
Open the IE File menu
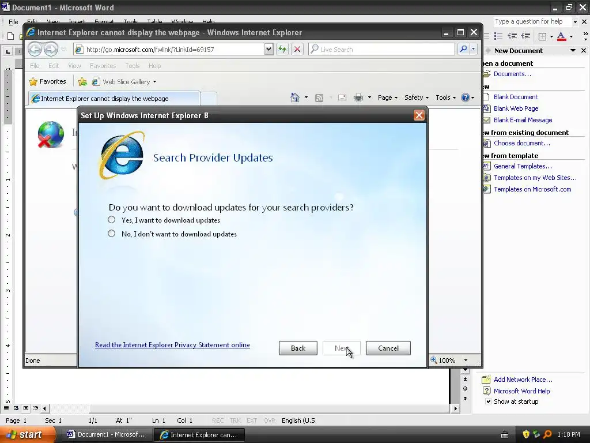tap(35, 66)
